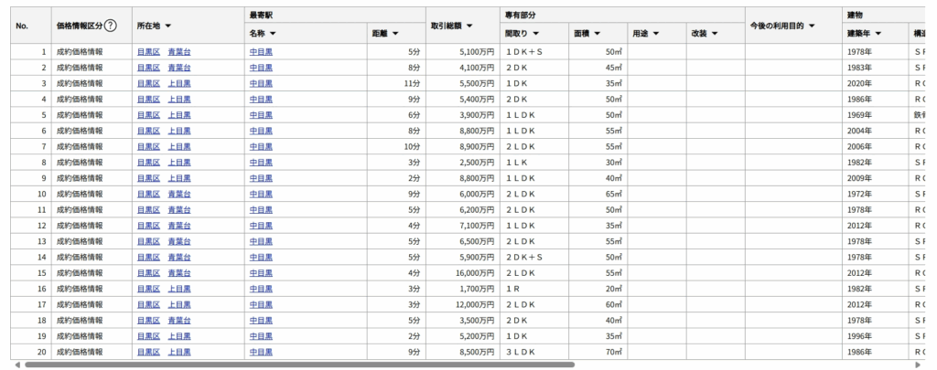This screenshot has width=937, height=370.
Task: Open 中目黒 station link in row 20
Action: [x=261, y=352]
